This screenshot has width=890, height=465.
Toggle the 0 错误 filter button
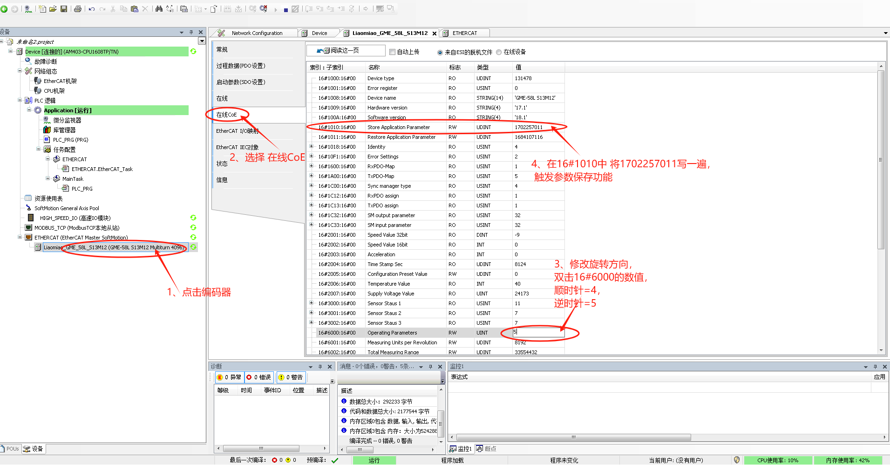pos(259,377)
